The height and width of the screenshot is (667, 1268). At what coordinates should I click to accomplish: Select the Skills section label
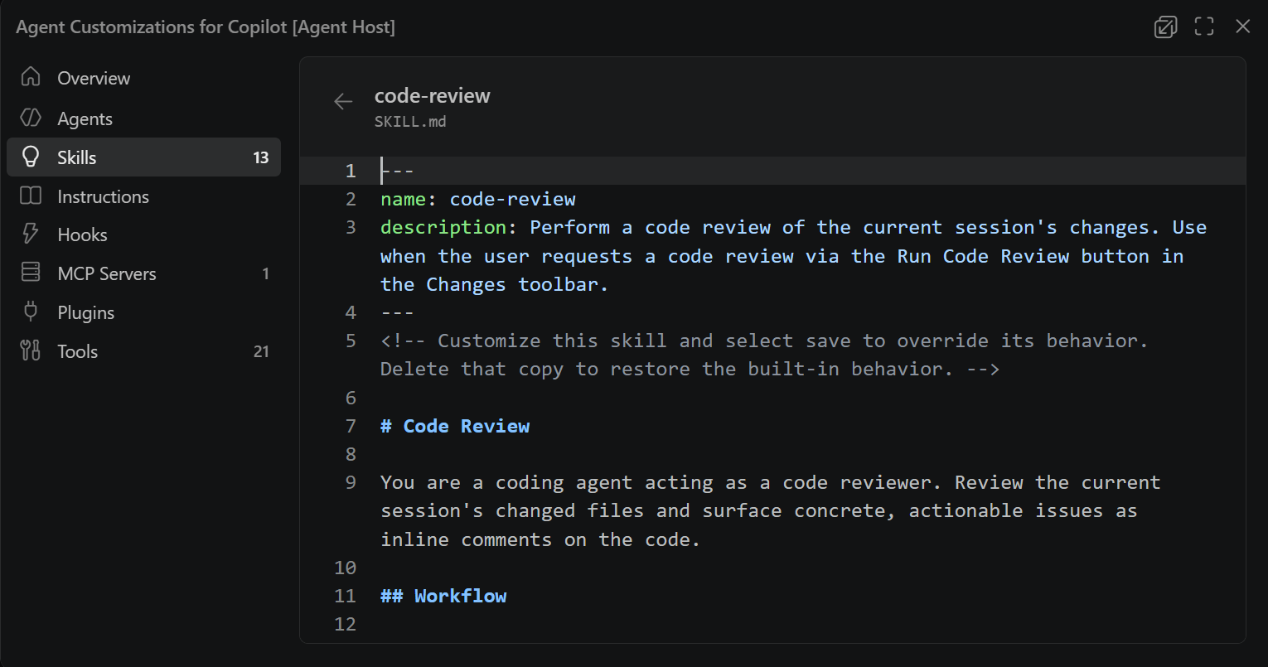77,157
